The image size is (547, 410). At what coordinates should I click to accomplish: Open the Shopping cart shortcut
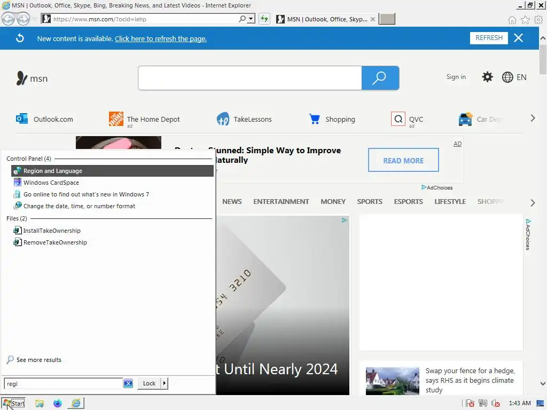coord(332,119)
